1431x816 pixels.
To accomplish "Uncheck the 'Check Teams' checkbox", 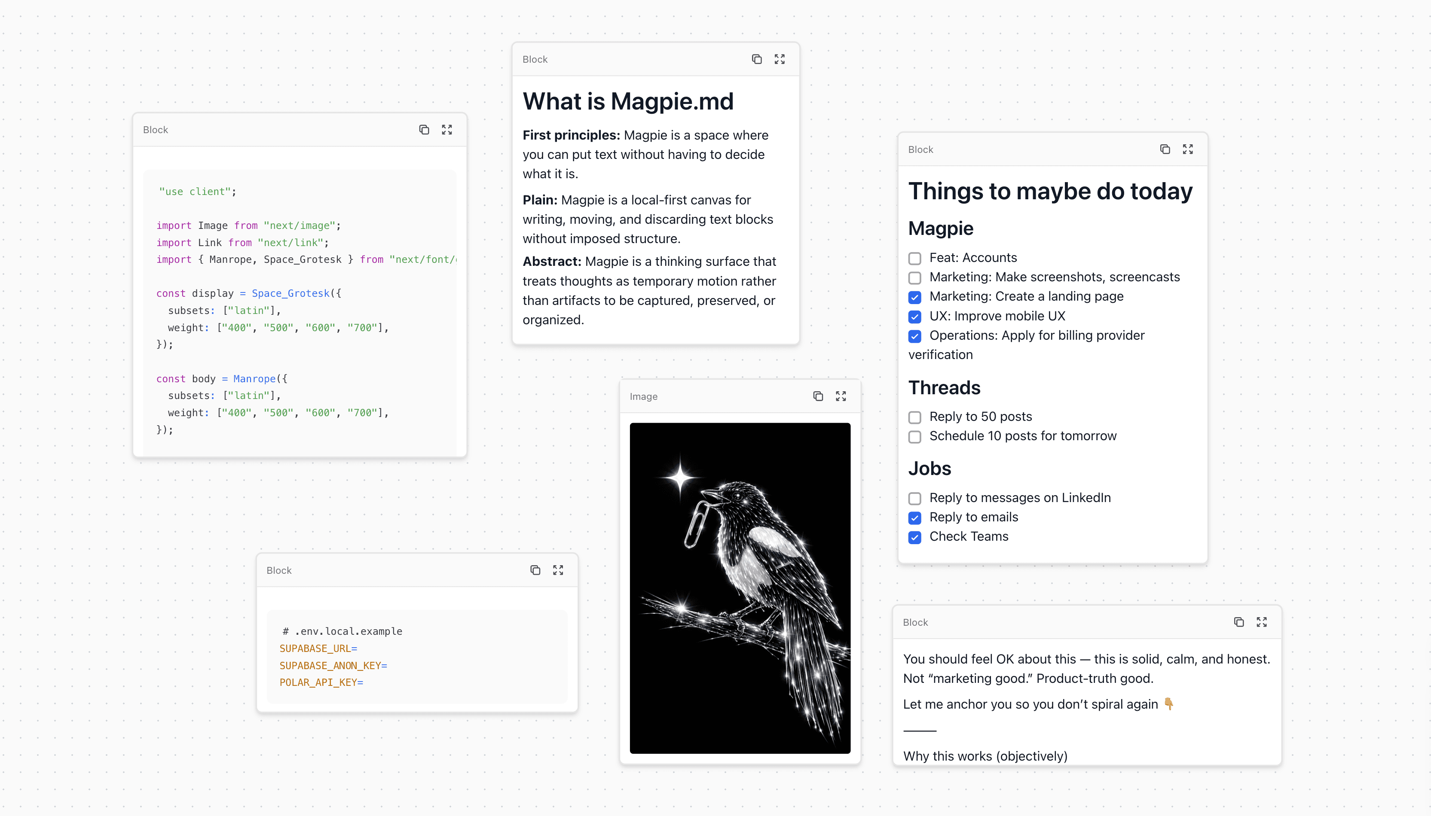I will [914, 537].
